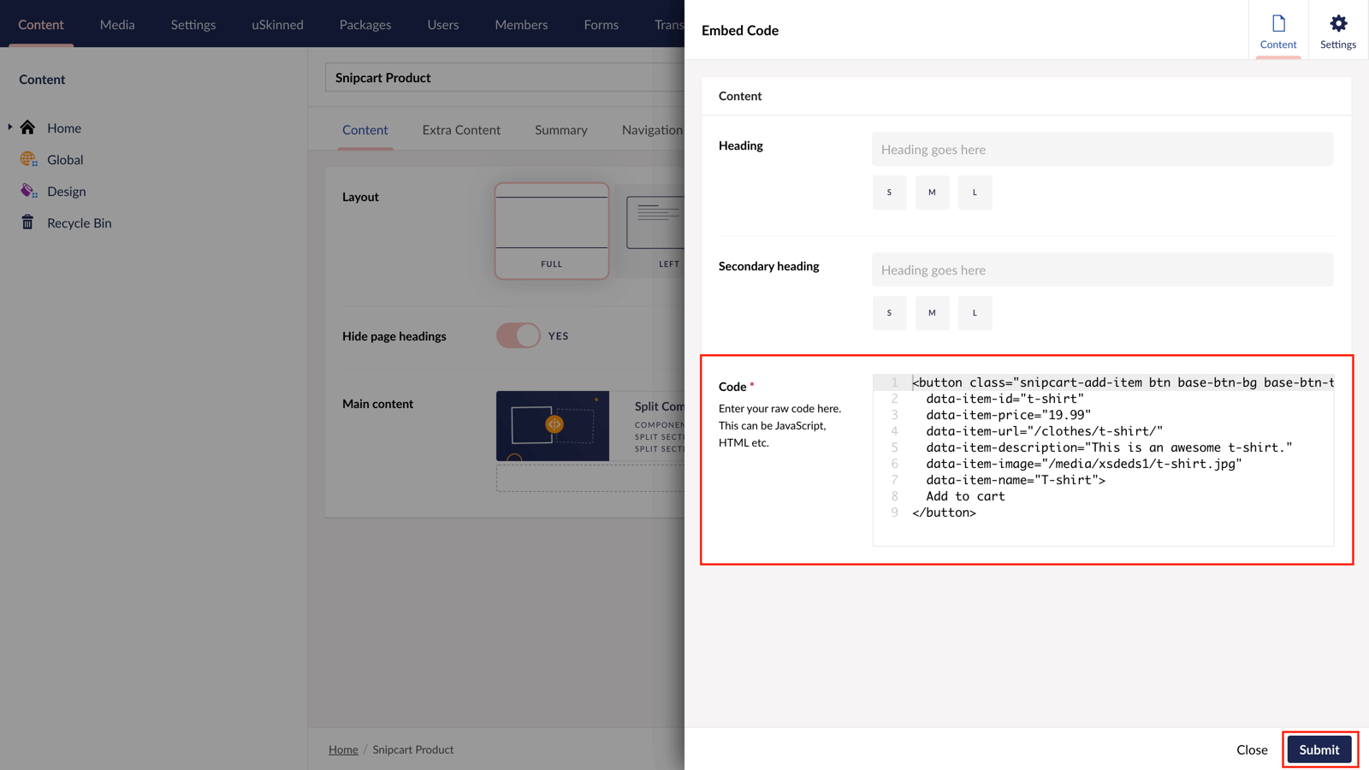Switch to the Summary tab

[560, 130]
